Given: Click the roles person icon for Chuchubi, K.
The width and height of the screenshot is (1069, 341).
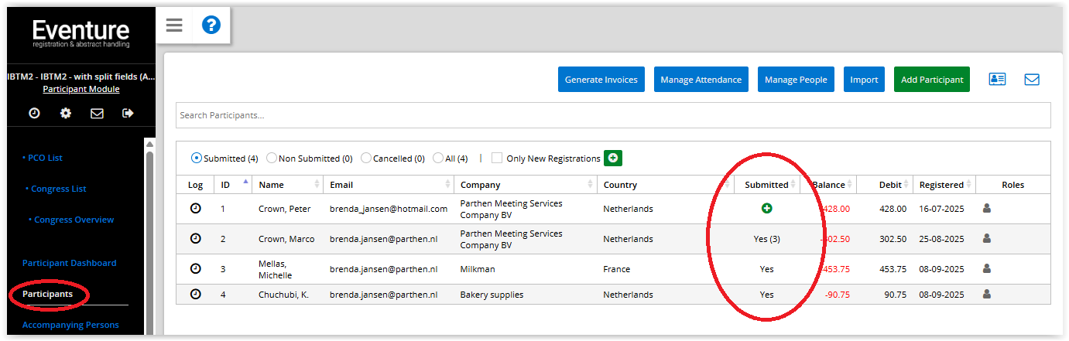Looking at the screenshot, I should (x=987, y=294).
